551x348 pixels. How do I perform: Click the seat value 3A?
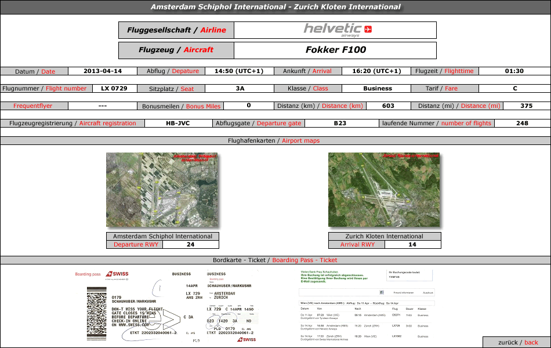[240, 89]
